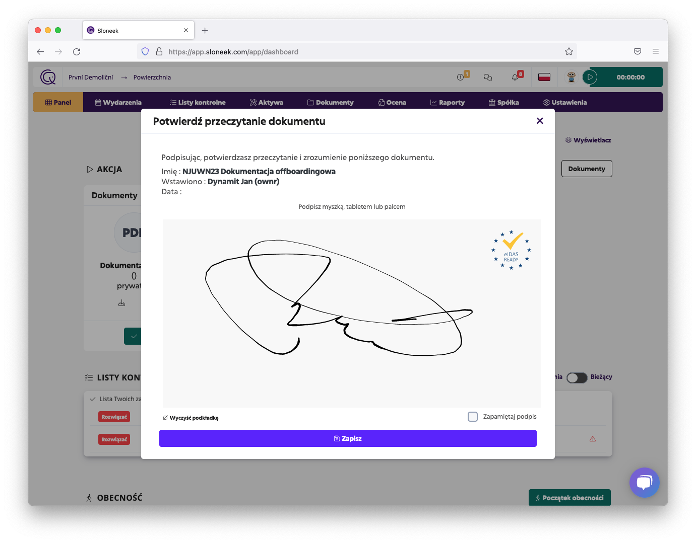The width and height of the screenshot is (696, 543).
Task: Open the support chat bubble
Action: (x=645, y=483)
